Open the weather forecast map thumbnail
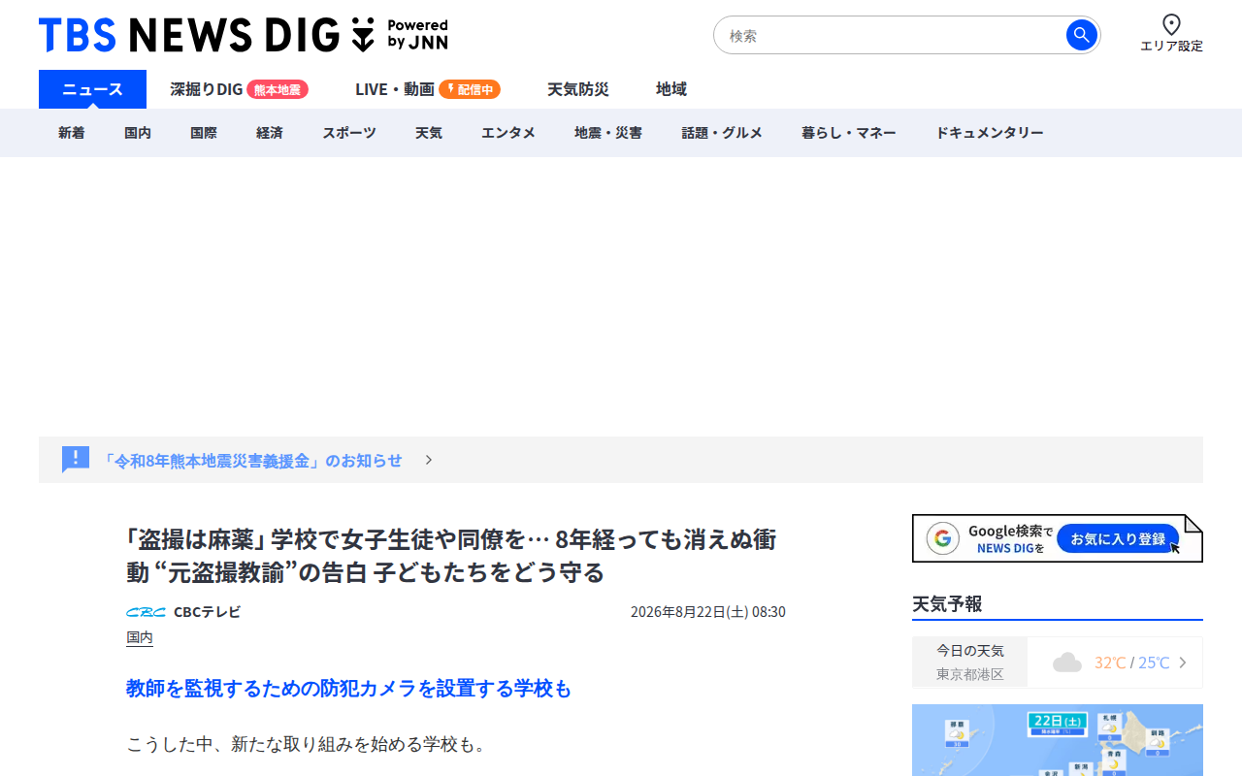1242x776 pixels. click(1058, 740)
